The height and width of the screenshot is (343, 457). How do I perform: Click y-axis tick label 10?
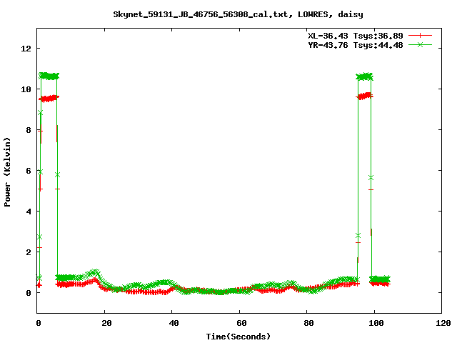26,89
